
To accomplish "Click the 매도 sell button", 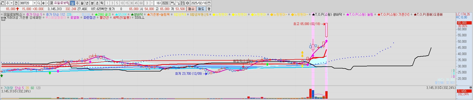I will (201, 9).
